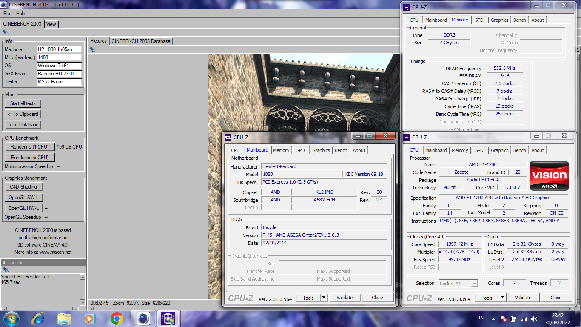Open the Bench tab in Memory CPU-Z window
Image resolution: width=581 pixels, height=327 pixels.
tap(520, 20)
